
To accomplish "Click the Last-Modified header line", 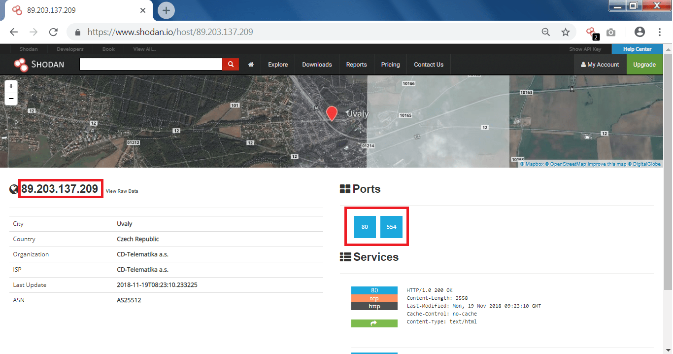I will pyautogui.click(x=474, y=306).
